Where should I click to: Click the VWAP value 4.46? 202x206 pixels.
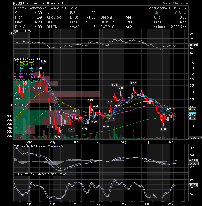click(x=92, y=27)
